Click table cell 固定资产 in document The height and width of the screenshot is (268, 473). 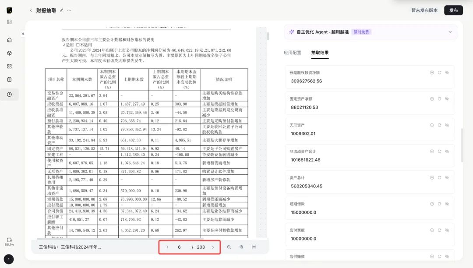point(55,148)
